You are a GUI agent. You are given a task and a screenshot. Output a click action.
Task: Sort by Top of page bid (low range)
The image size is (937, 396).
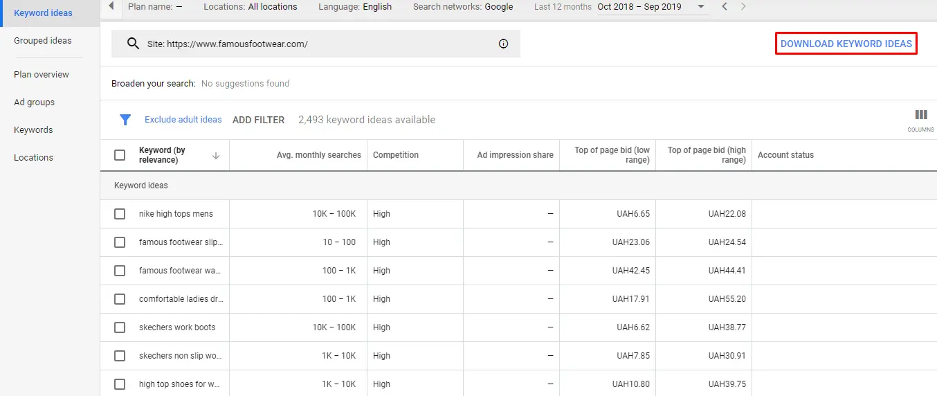[x=612, y=155]
